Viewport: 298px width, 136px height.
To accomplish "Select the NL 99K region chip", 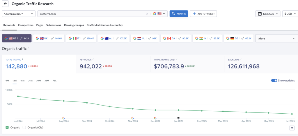I will point(145,38).
